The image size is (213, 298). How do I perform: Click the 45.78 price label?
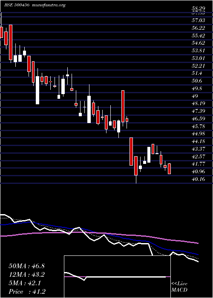pyautogui.click(x=199, y=126)
